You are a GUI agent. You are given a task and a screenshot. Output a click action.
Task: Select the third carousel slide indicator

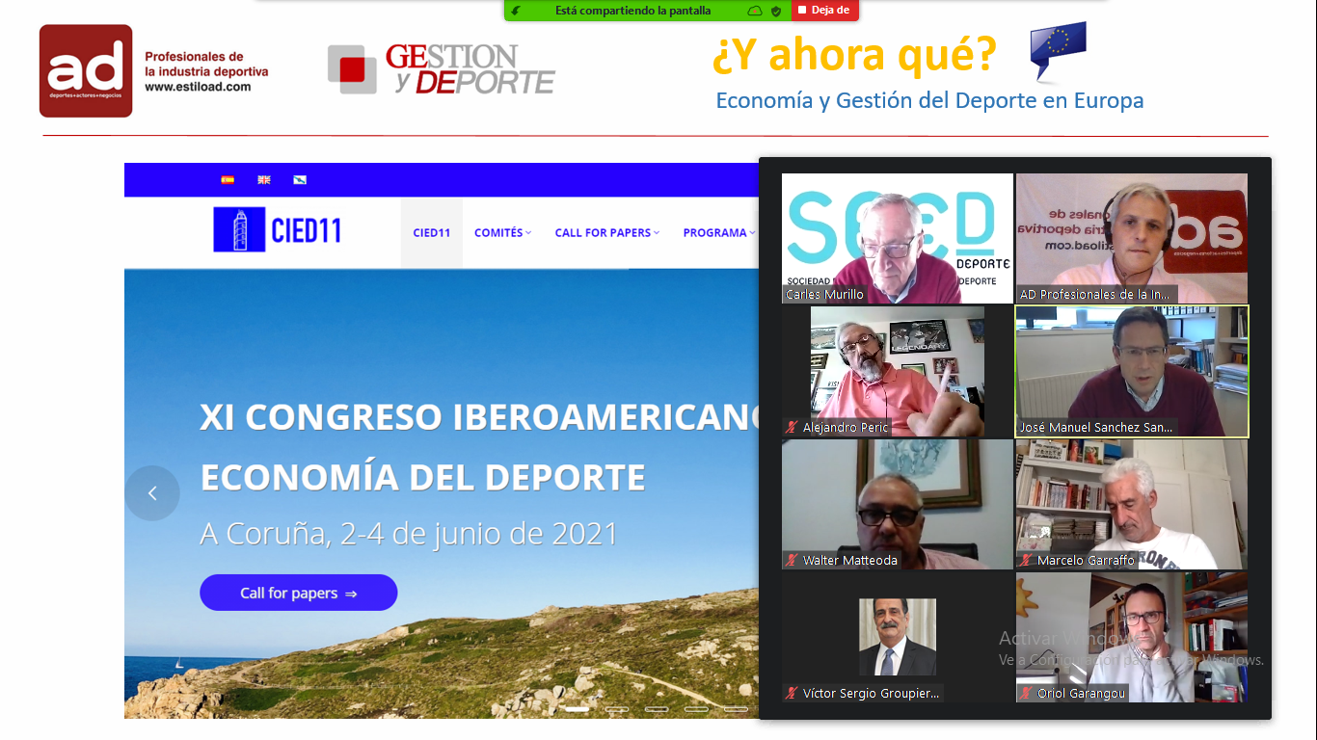tap(657, 709)
